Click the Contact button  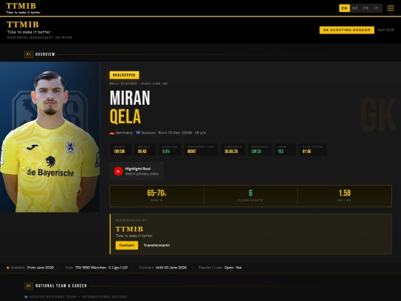pos(126,245)
